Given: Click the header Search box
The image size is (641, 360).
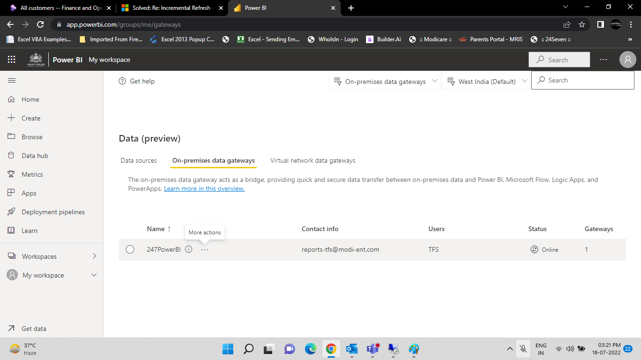Looking at the screenshot, I should pyautogui.click(x=559, y=60).
